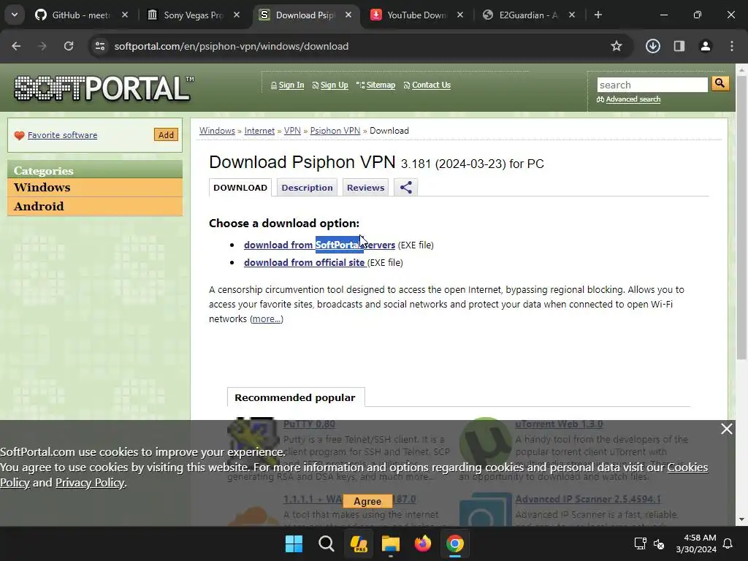Image resolution: width=748 pixels, height=561 pixels.
Task: Go back to previous page
Action: point(16,46)
